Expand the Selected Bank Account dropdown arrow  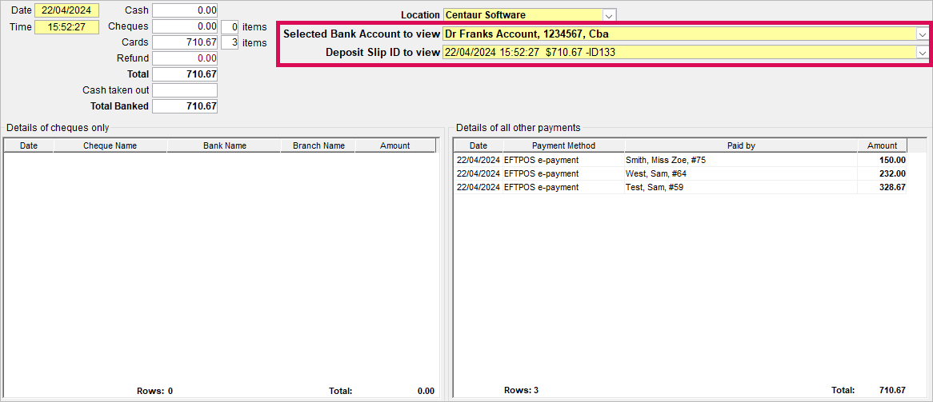[x=922, y=34]
